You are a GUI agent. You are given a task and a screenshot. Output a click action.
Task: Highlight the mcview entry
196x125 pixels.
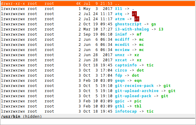pyautogui.click(x=122, y=50)
